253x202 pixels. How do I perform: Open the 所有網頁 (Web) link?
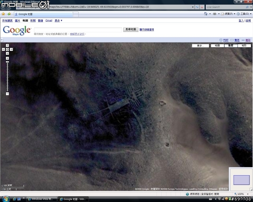tap(7, 21)
